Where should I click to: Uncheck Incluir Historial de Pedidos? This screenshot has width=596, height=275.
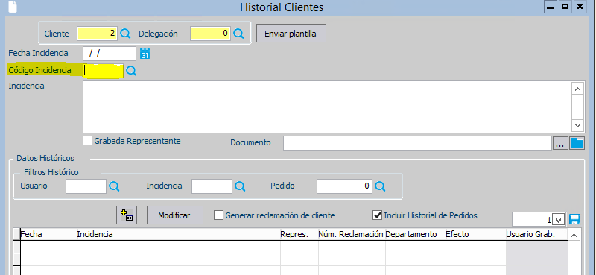377,215
